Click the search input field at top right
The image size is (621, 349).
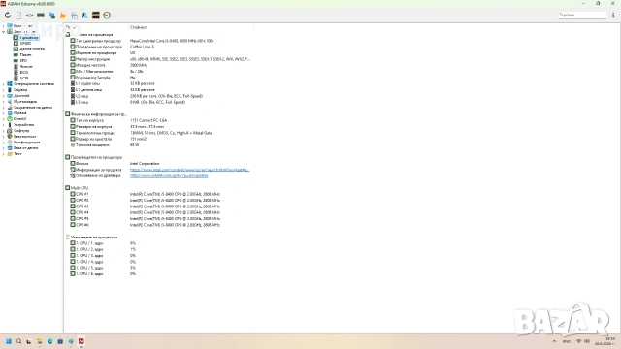point(582,16)
